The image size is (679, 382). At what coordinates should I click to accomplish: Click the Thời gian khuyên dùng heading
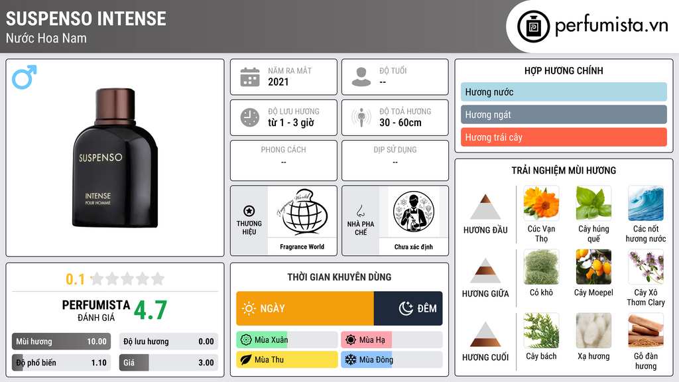[339, 277]
